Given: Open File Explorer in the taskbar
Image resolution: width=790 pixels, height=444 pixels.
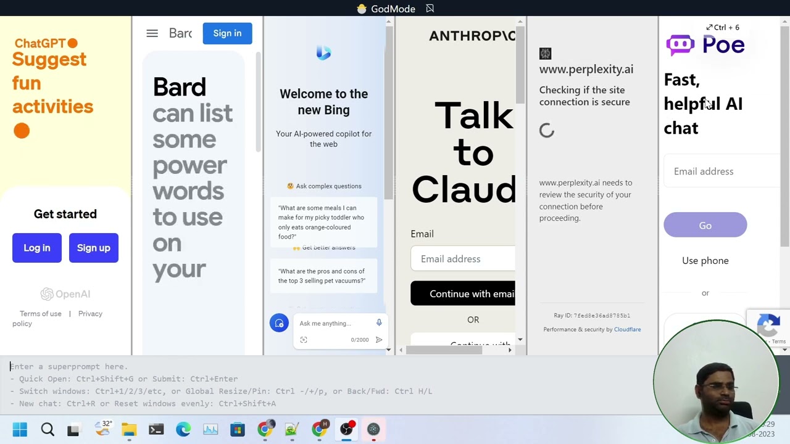Looking at the screenshot, I should pos(129,429).
